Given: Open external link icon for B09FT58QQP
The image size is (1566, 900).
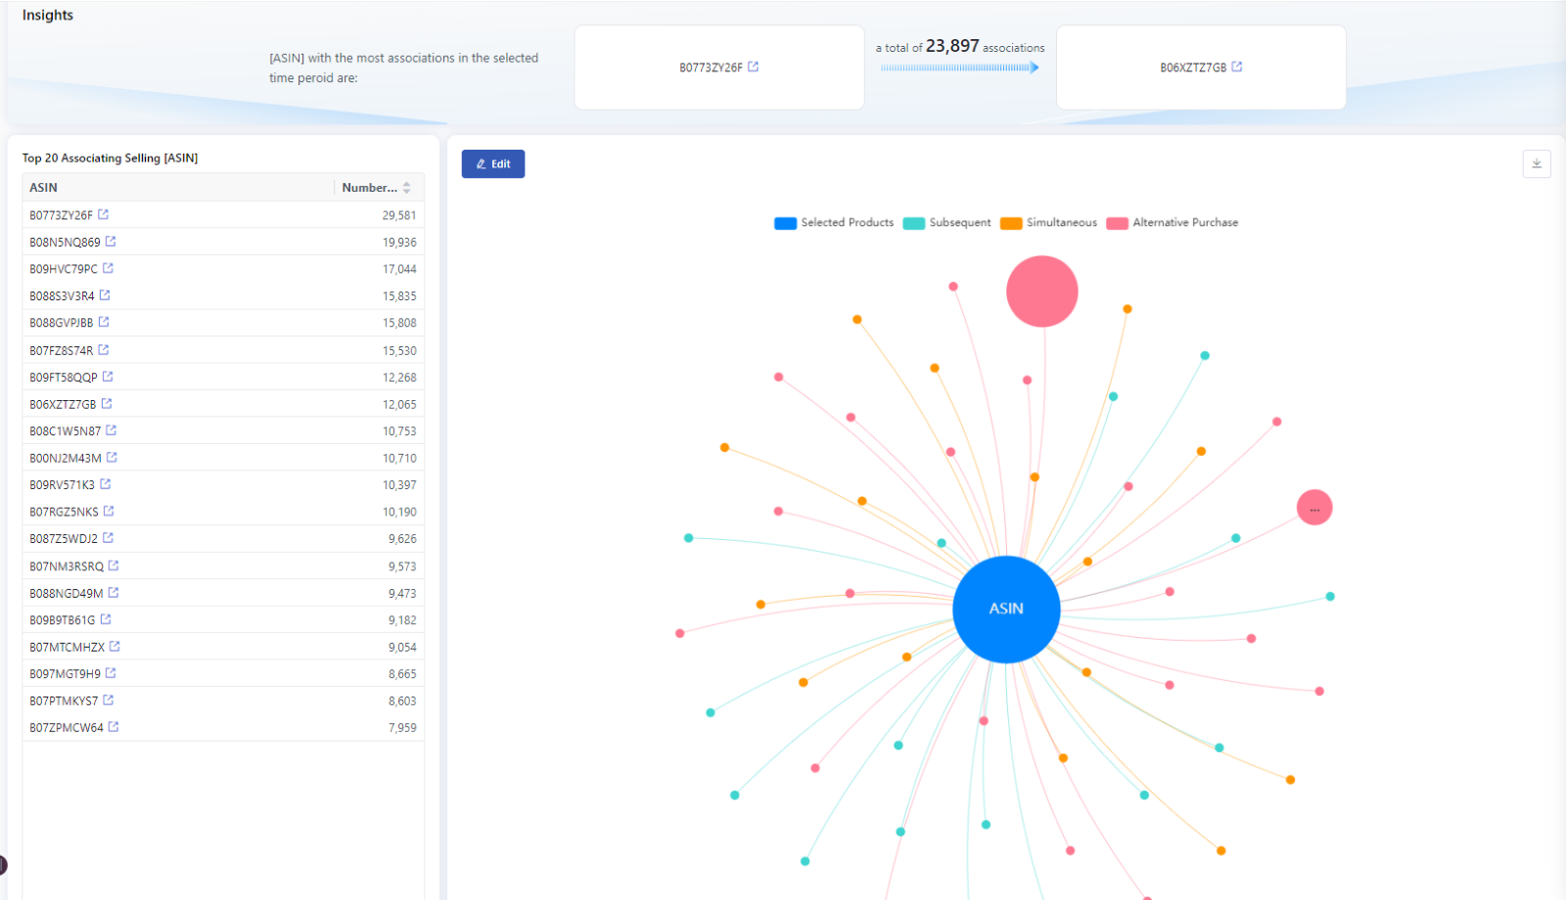Looking at the screenshot, I should (x=108, y=376).
